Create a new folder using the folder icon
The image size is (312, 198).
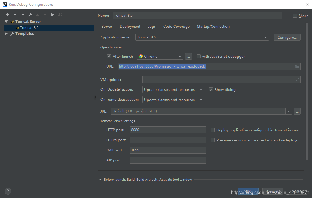[53, 15]
